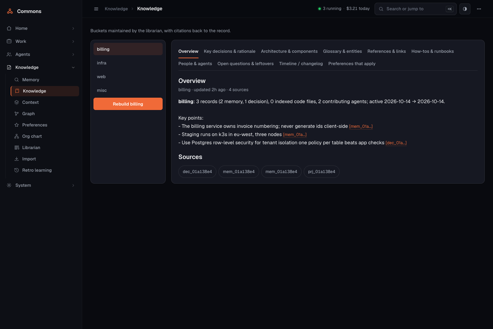
Task: Toggle the sidebar hamburger menu icon
Action: tap(96, 9)
